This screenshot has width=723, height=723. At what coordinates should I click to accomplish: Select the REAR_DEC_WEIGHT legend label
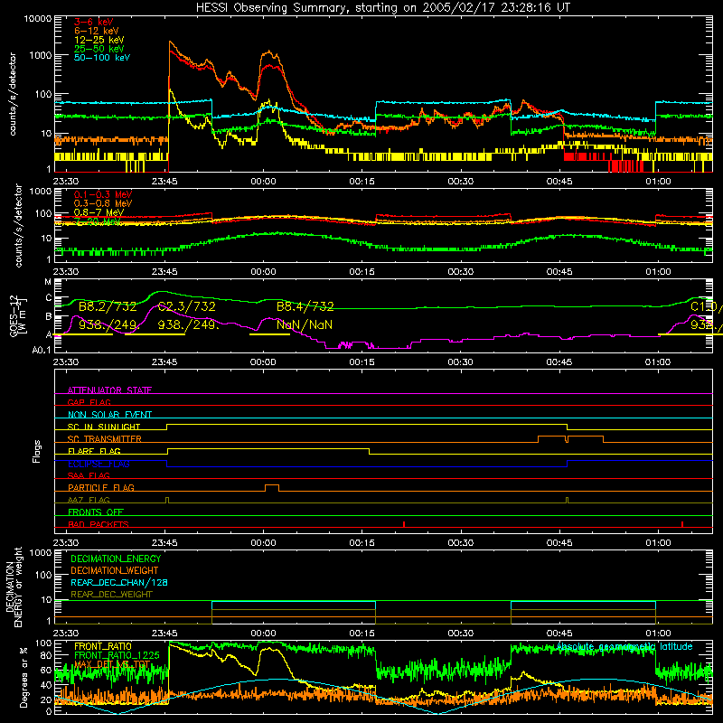click(x=111, y=595)
